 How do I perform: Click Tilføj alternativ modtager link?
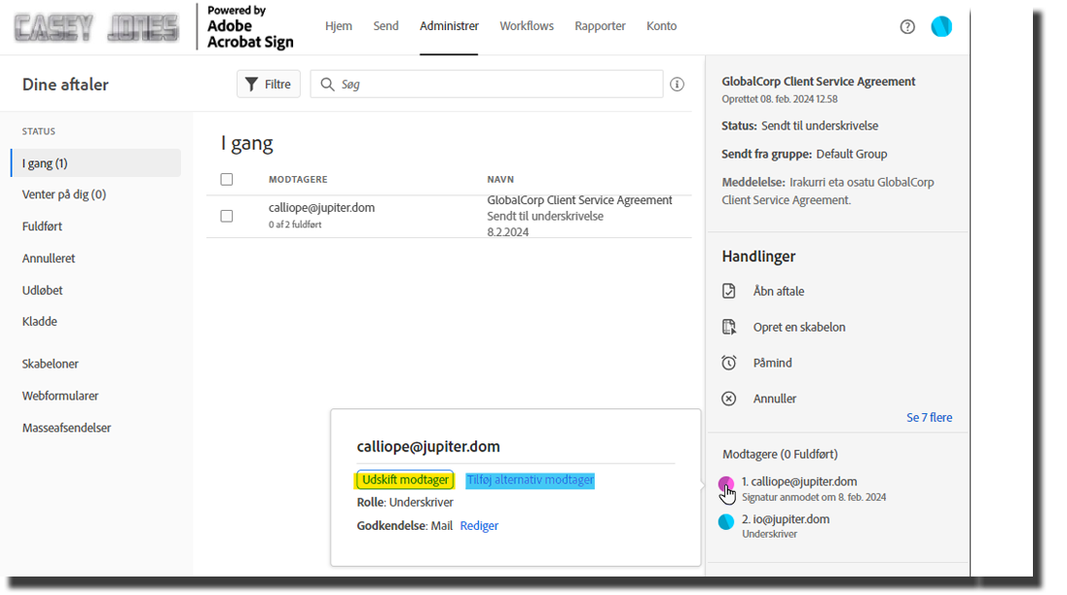[x=530, y=480]
